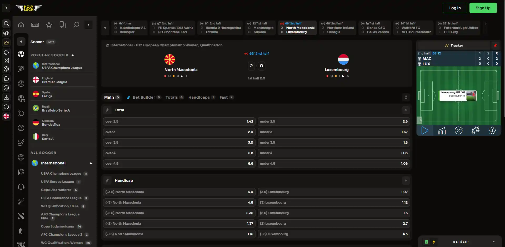The image size is (505, 247).
Task: Select the Counter-Strike soldier icon
Action: click(21, 231)
